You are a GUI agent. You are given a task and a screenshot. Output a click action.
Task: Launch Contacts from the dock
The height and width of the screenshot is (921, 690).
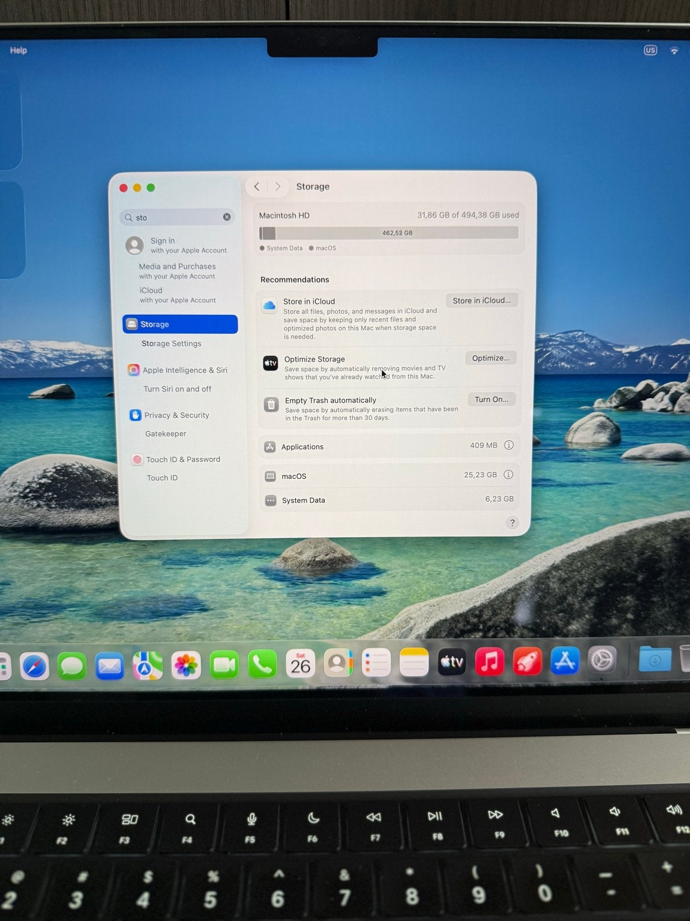click(338, 663)
